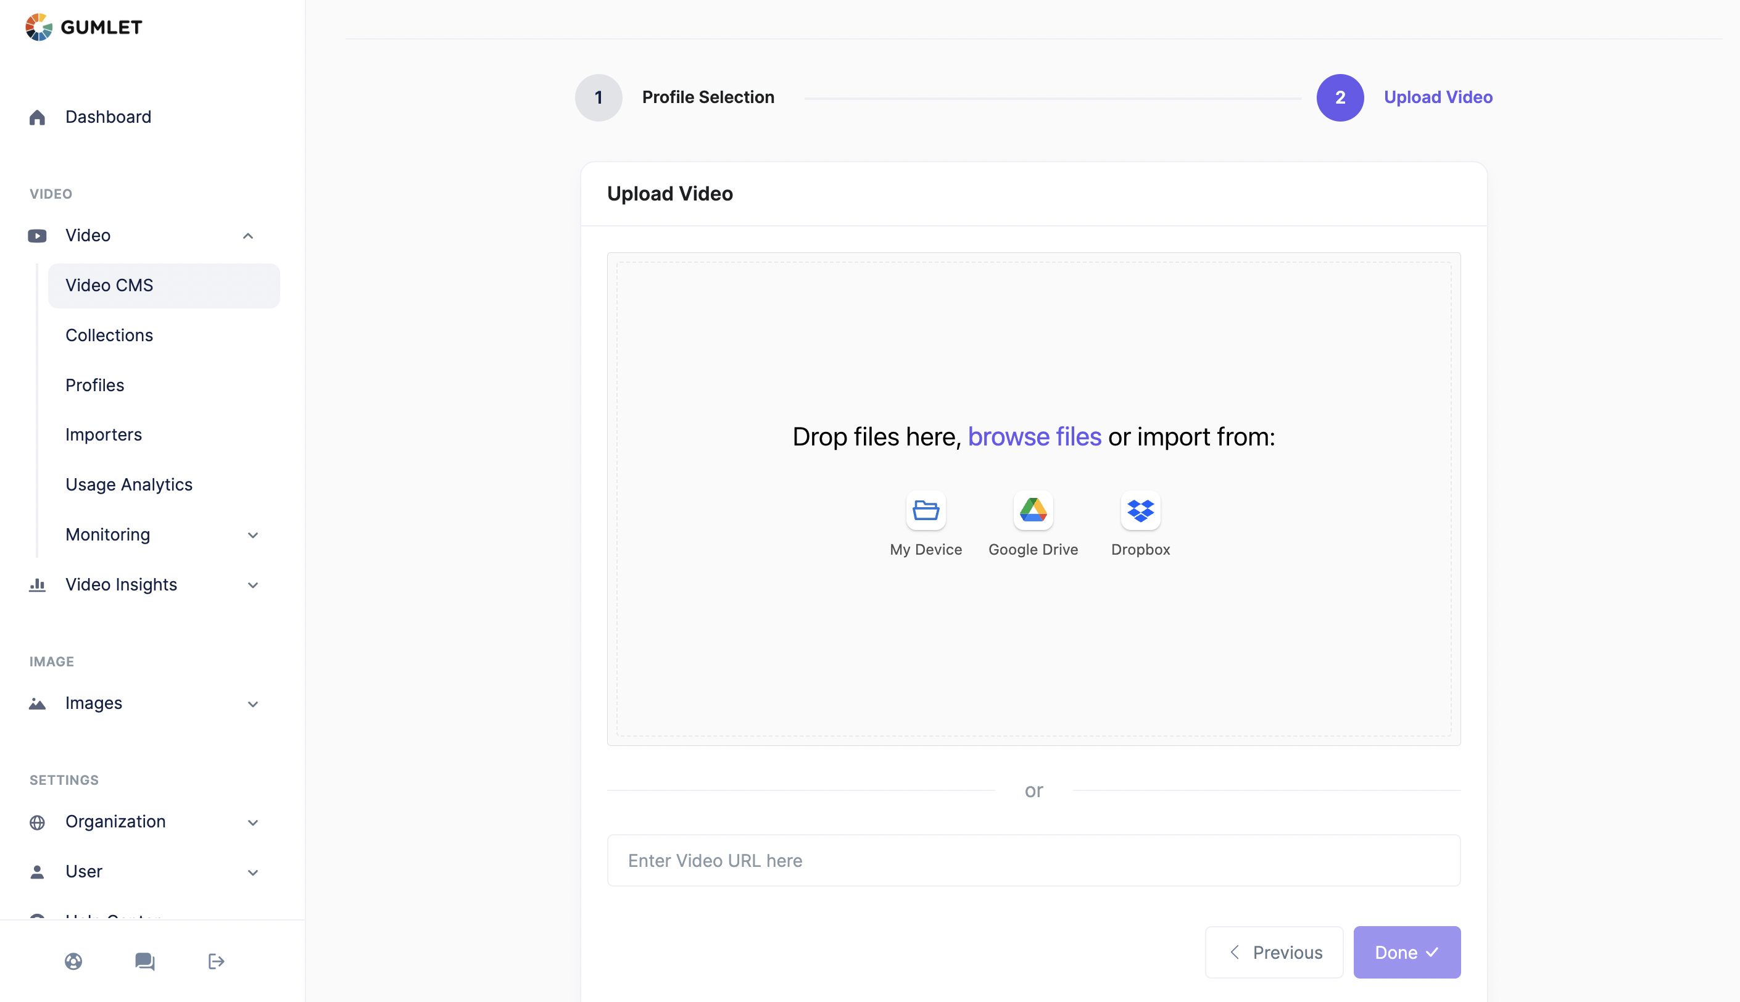Expand the Organization settings menu
This screenshot has width=1740, height=1002.
pyautogui.click(x=252, y=822)
